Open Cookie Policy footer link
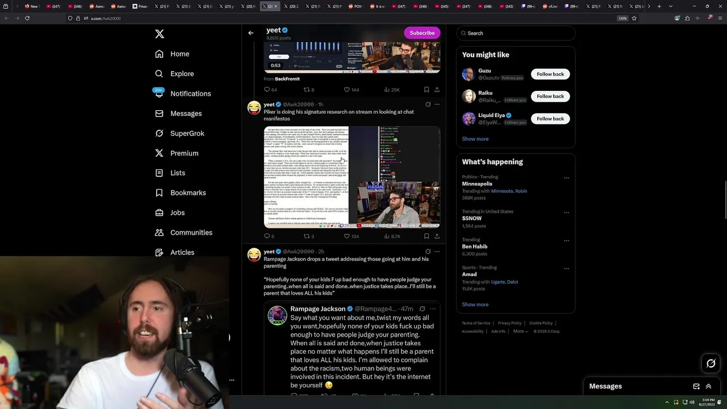The width and height of the screenshot is (727, 409). (x=541, y=323)
